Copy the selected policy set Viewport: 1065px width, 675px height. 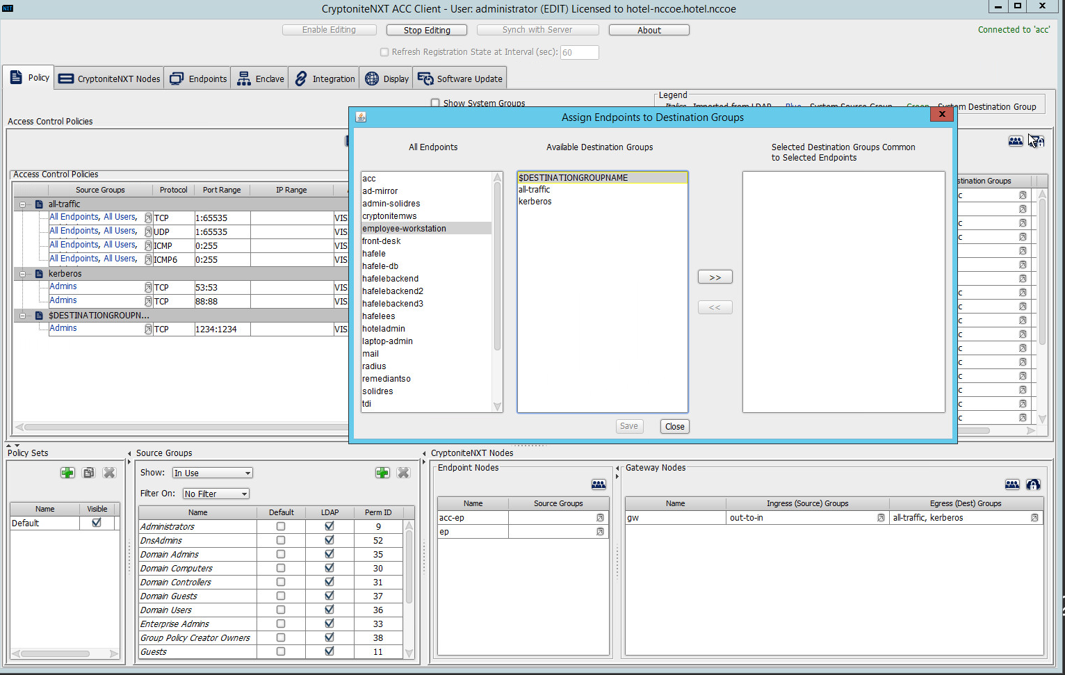click(x=88, y=473)
